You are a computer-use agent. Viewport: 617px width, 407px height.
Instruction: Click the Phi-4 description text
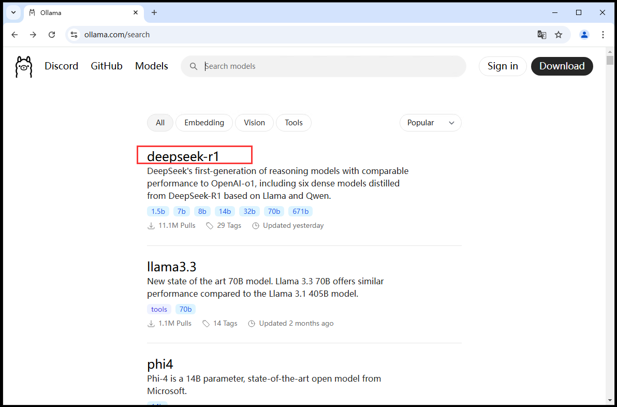264,385
